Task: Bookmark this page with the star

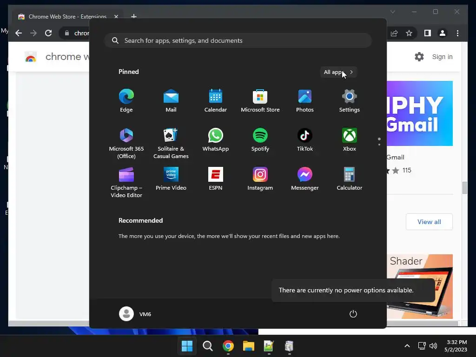Action: point(409,33)
